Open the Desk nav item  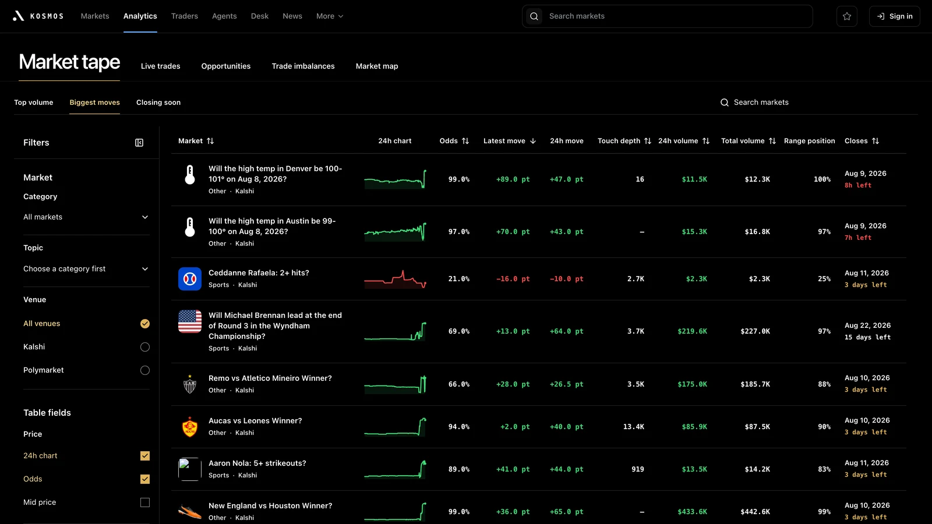tap(260, 16)
